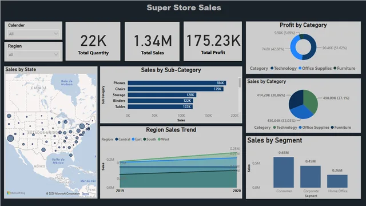
Task: Click the Super Store Sales heading
Action: 184,7
